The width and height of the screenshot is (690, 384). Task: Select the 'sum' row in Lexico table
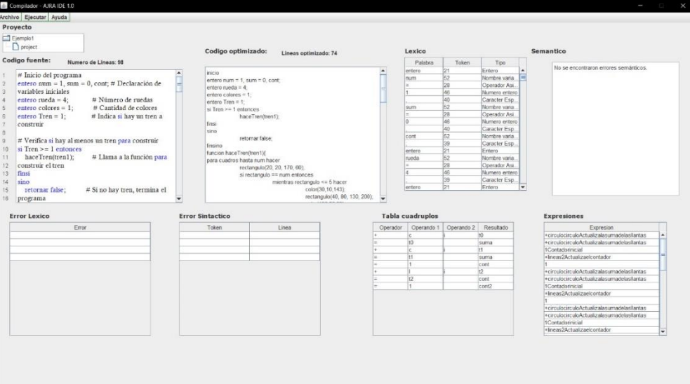point(462,107)
